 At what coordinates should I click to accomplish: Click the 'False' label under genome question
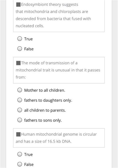(29, 165)
